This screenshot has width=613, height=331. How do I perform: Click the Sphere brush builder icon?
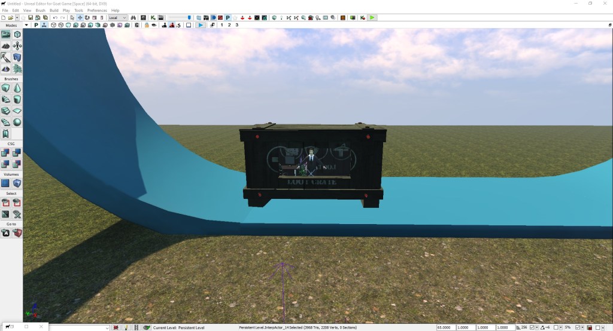17,122
